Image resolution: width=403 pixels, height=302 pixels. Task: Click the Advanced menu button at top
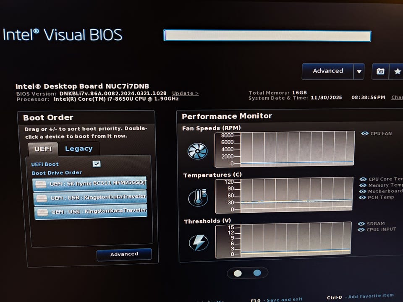[328, 71]
